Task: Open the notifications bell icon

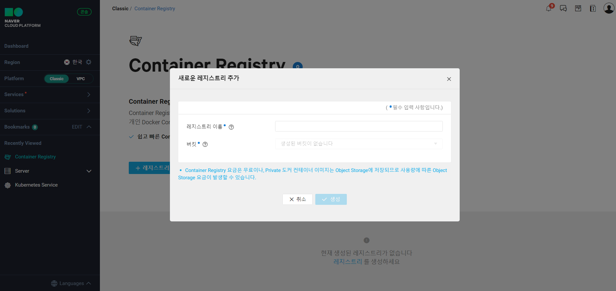Action: click(548, 9)
